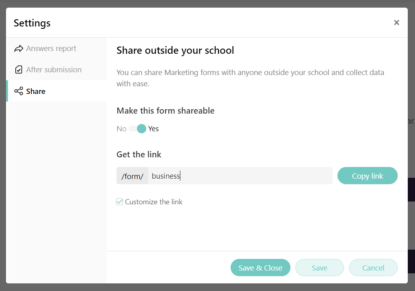Click the /form/ prefix label
The image size is (415, 291).
[x=132, y=175]
